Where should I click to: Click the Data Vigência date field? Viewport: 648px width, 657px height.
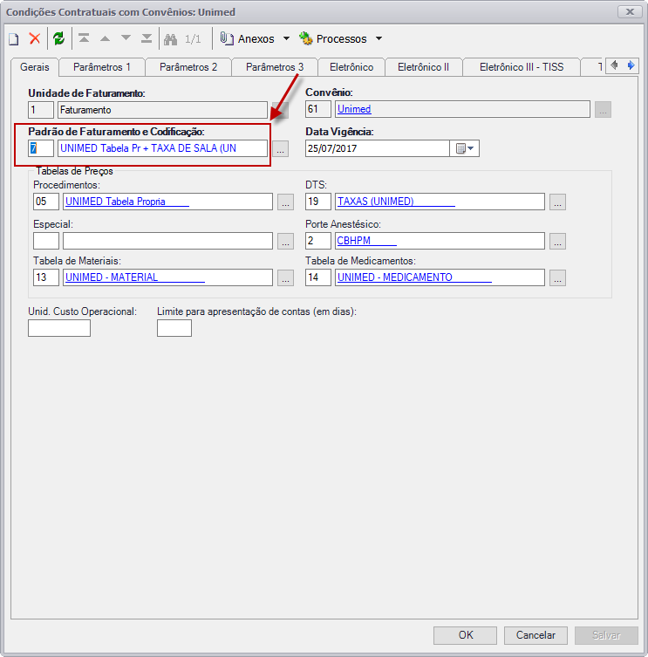pos(378,148)
